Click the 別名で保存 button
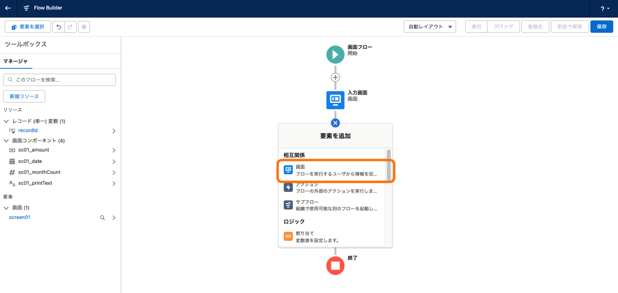 click(570, 27)
